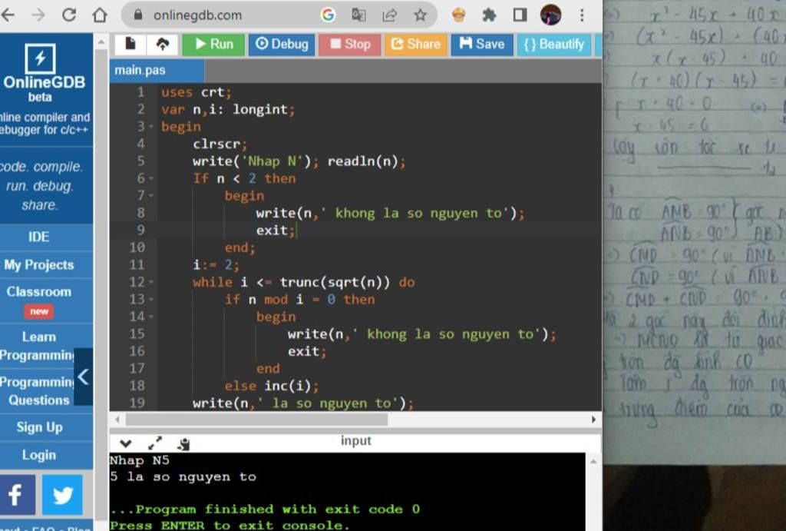786x531 pixels.
Task: Click the Sign Up link
Action: (39, 427)
